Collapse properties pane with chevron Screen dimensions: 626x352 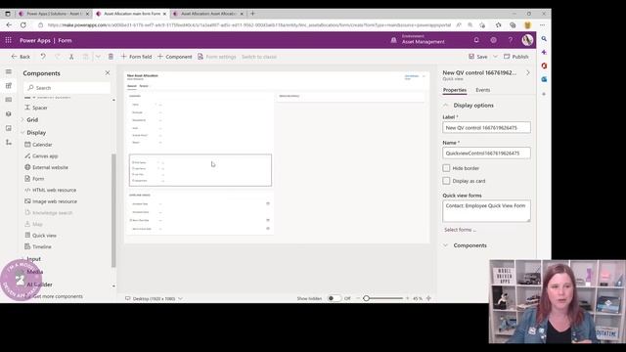pyautogui.click(x=528, y=73)
